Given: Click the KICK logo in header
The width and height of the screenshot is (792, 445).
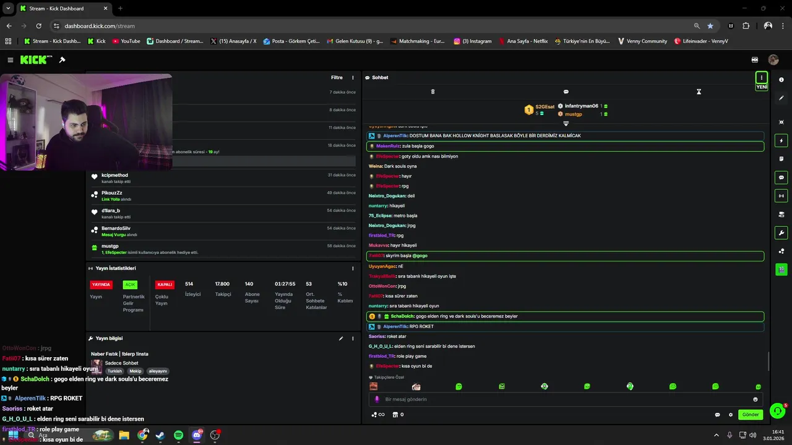Looking at the screenshot, I should 35,60.
